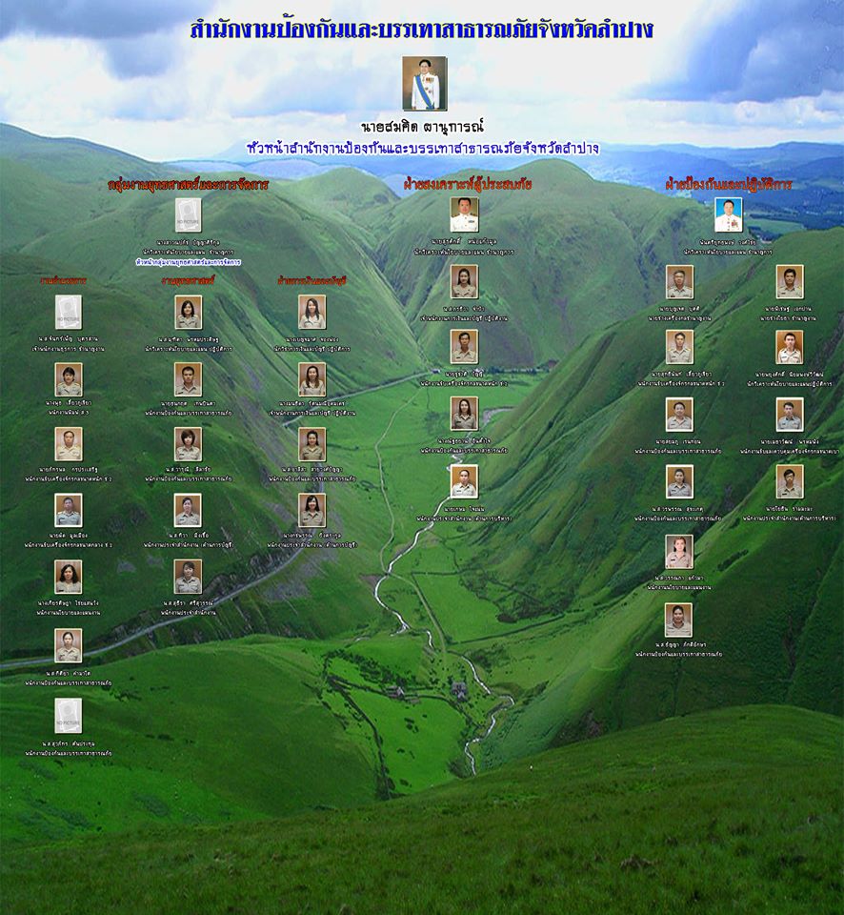844x915 pixels.
Task: Click the director's name below the top portrait
Action: click(422, 125)
